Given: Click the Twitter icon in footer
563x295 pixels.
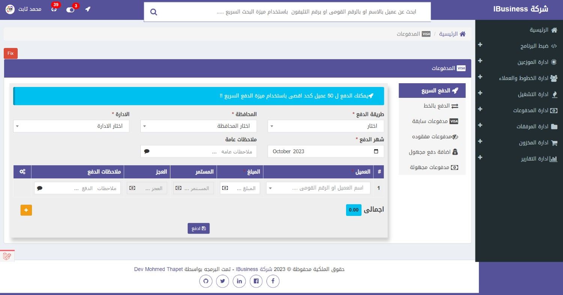Looking at the screenshot, I should pyautogui.click(x=223, y=281).
